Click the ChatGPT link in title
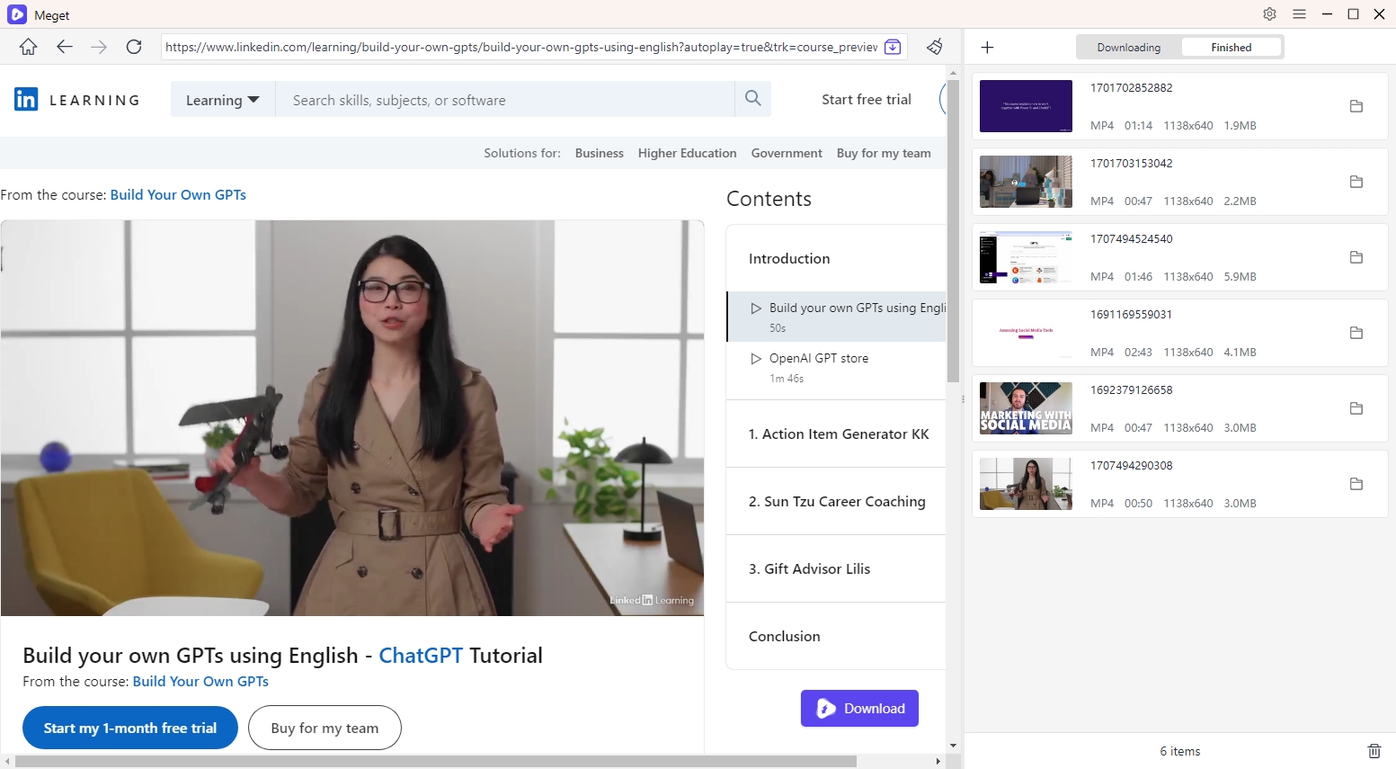Image resolution: width=1396 pixels, height=769 pixels. click(421, 655)
